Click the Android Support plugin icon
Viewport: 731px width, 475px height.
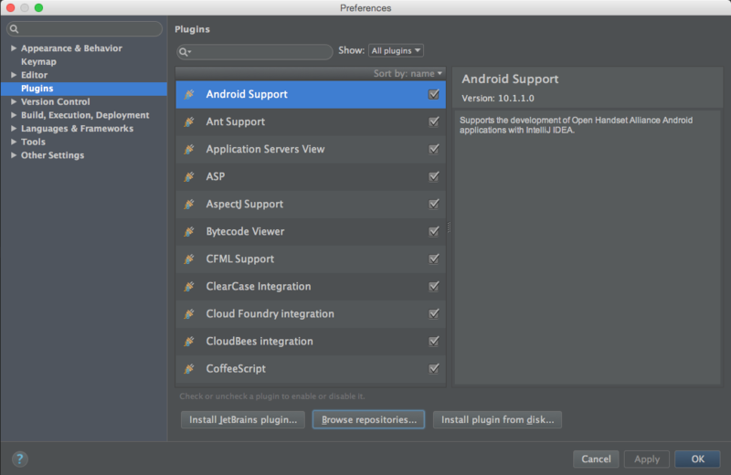[x=189, y=94]
